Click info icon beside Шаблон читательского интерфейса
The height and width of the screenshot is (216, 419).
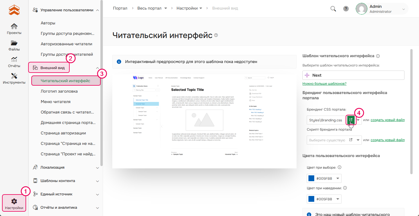point(378,56)
